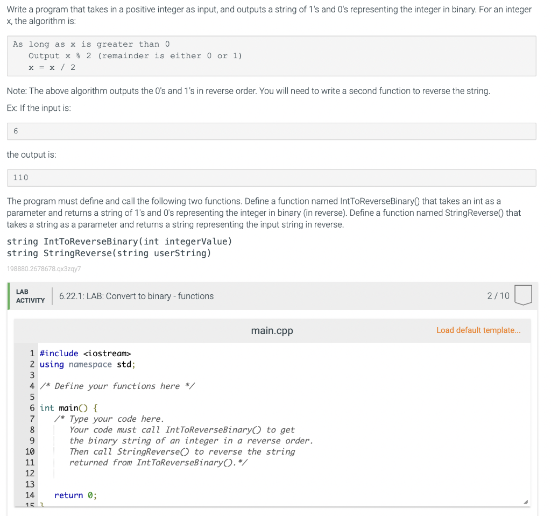Viewport: 551px width, 516px height.
Task: Click the '6.22.1: LAB: Convert to binary - functions' title
Action: (136, 296)
